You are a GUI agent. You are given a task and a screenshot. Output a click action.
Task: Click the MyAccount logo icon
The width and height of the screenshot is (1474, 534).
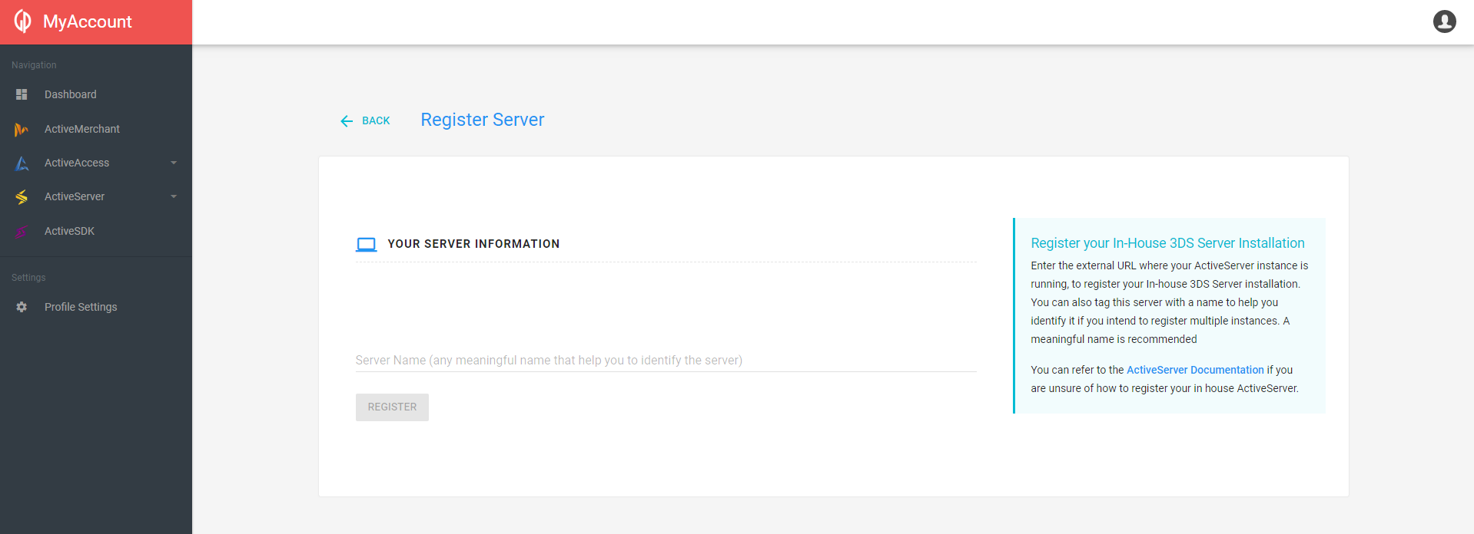point(23,21)
